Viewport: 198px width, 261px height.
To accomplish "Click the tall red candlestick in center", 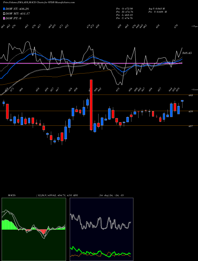I will click(x=91, y=105).
